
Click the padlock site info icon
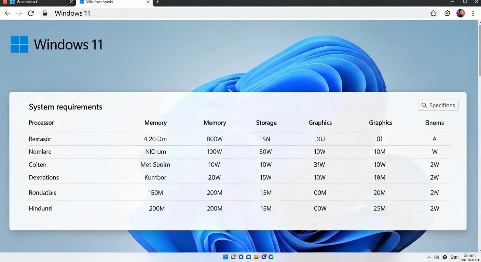pos(44,13)
